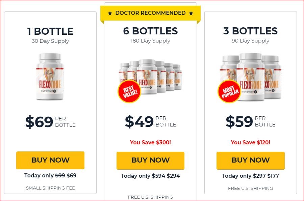Buy the 3 bottles package now
The width and height of the screenshot is (304, 201).
click(251, 160)
